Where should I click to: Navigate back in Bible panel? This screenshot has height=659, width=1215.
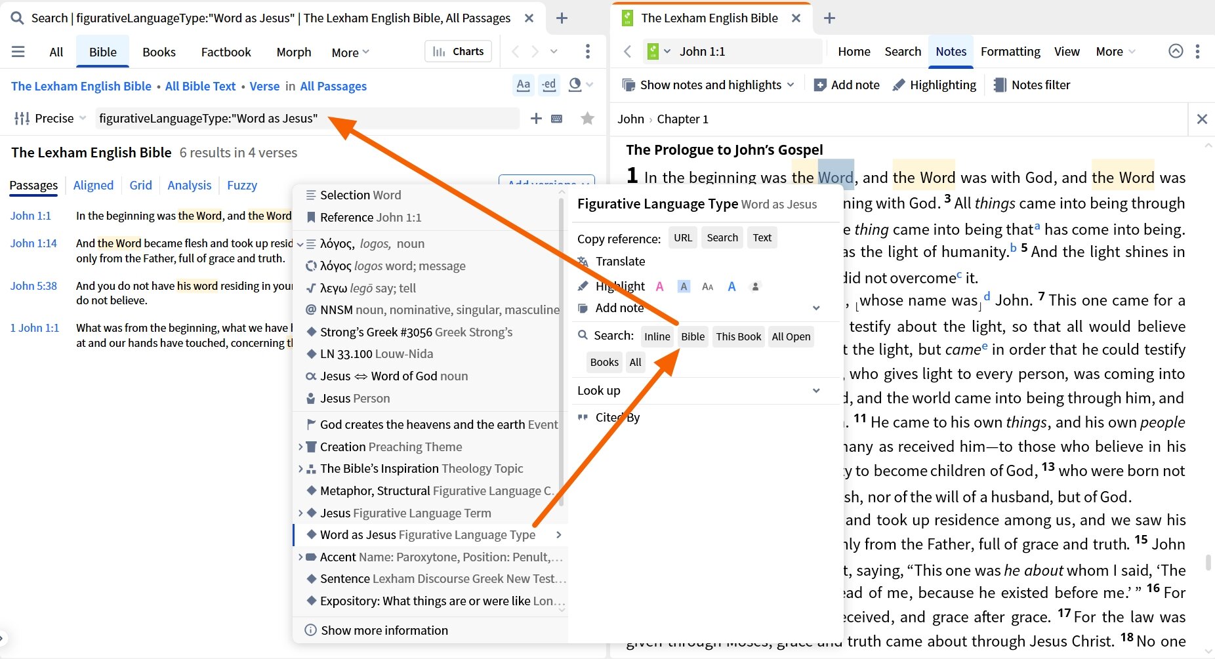click(628, 51)
